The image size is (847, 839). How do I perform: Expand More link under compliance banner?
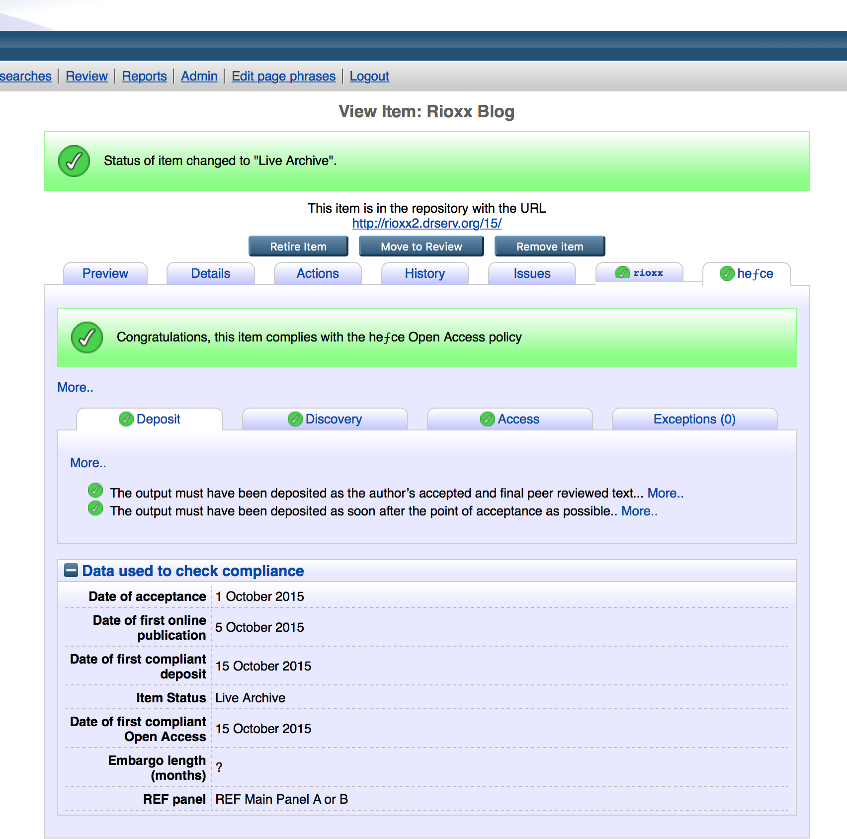pos(75,387)
